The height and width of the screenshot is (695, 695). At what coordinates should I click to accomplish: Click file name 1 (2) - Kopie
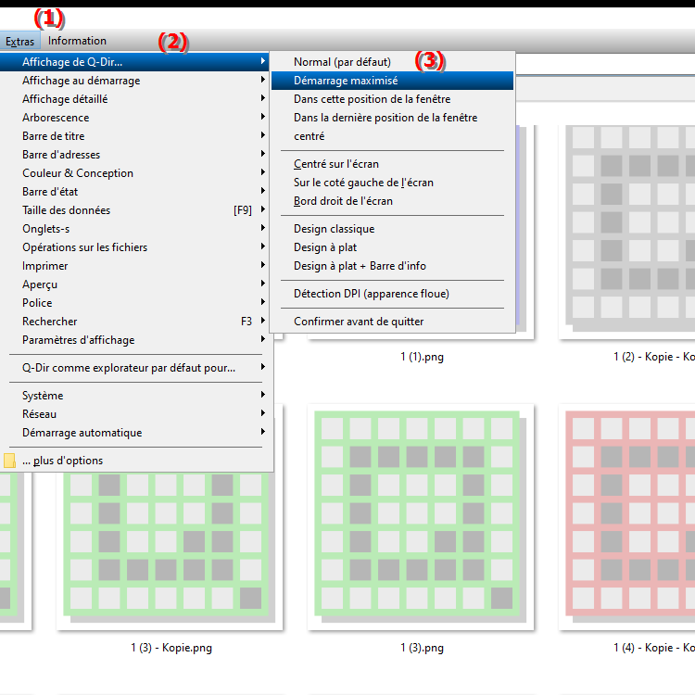(654, 357)
